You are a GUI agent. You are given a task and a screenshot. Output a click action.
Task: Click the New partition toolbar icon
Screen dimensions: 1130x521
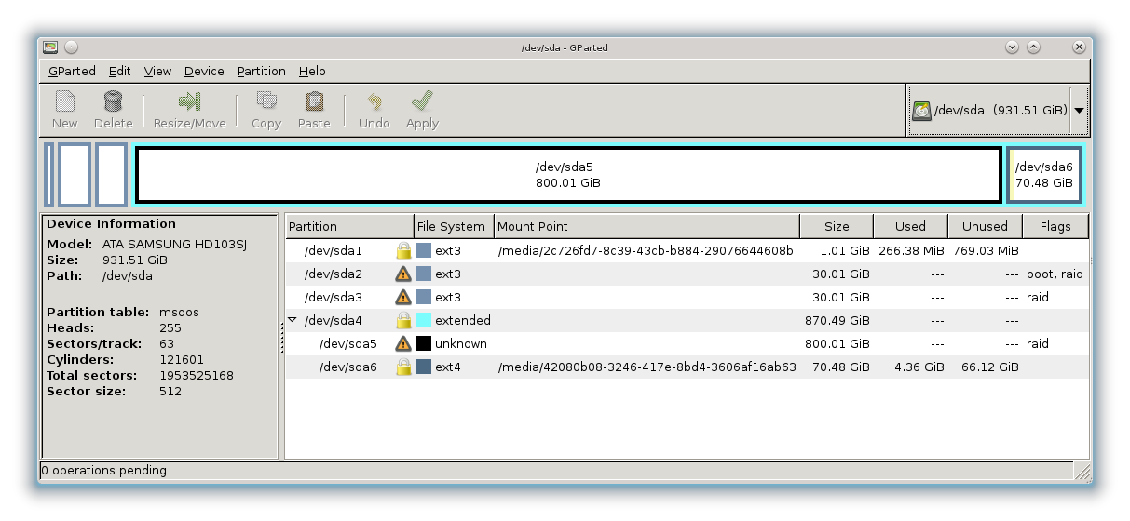pos(64,101)
